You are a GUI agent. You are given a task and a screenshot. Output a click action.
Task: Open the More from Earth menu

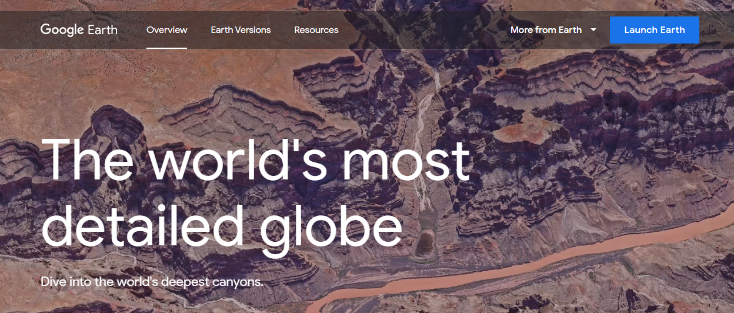point(553,30)
